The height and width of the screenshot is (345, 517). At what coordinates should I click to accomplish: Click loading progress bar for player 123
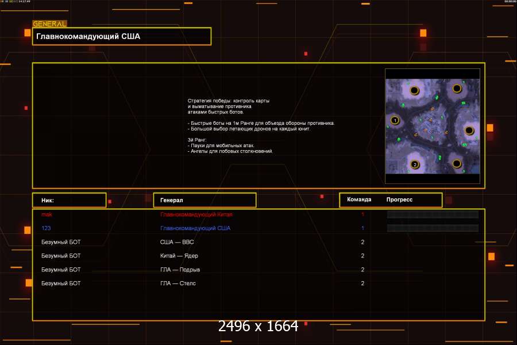coord(433,228)
